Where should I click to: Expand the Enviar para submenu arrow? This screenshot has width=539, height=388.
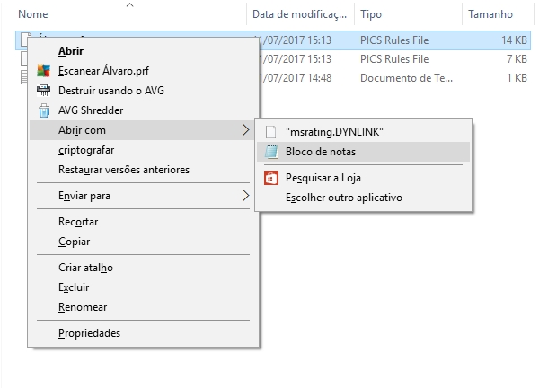[x=246, y=195]
